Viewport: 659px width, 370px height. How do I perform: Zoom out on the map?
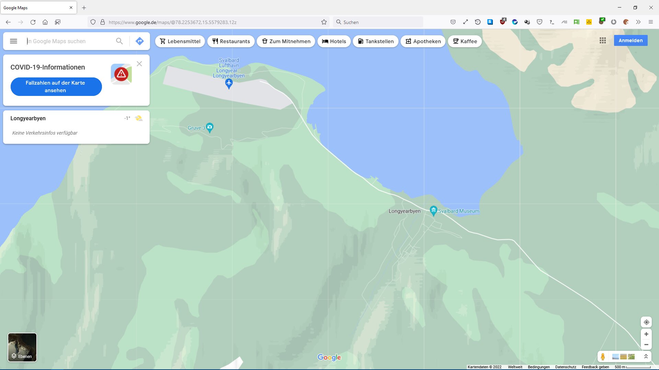646,345
